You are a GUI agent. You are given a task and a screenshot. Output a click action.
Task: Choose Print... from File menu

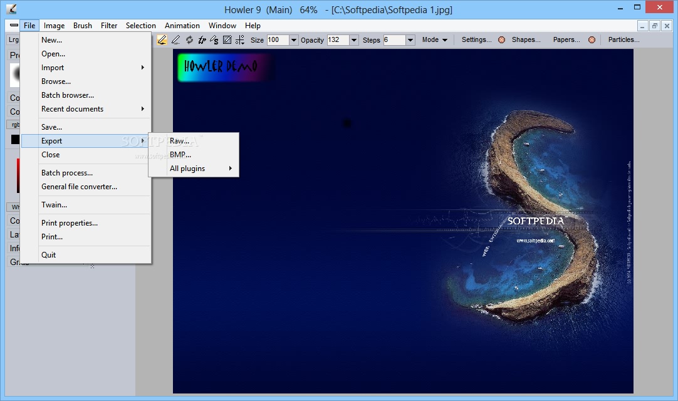coord(86,237)
